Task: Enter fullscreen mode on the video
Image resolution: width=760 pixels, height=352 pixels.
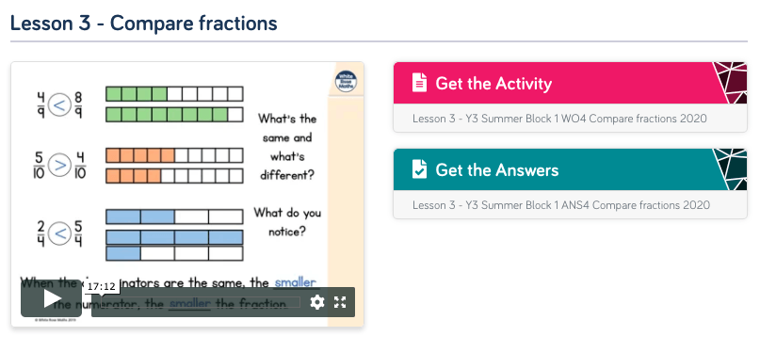Action: point(340,302)
